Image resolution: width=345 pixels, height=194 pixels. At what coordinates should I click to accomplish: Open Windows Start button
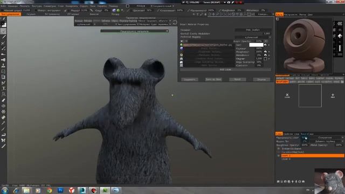pos(5,190)
